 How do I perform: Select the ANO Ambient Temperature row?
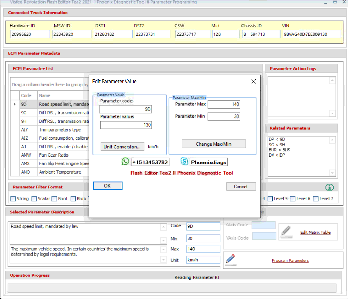[x=50, y=172]
